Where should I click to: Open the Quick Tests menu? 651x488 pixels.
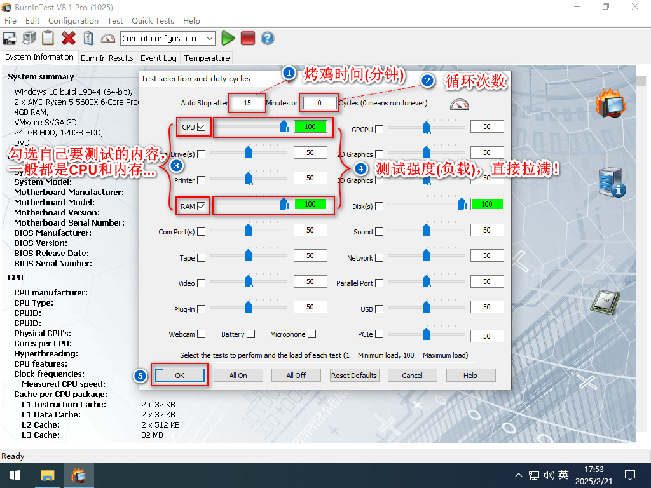[x=153, y=21]
